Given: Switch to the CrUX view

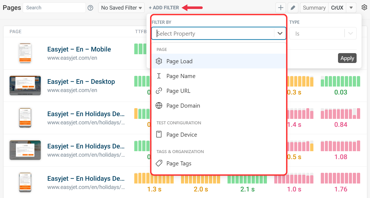Looking at the screenshot, I should coord(337,8).
